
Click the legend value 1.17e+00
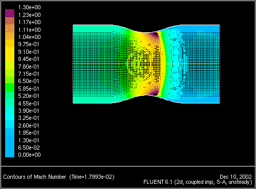pyautogui.click(x=29, y=22)
